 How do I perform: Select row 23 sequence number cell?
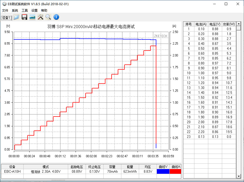189,137
